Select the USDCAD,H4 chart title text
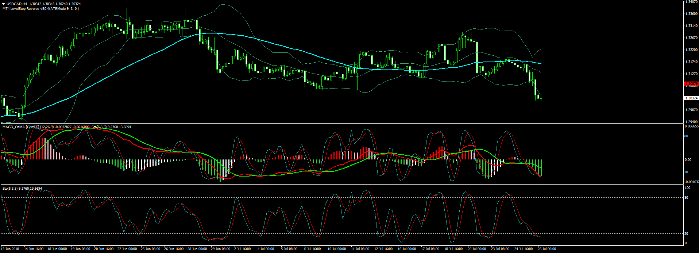The width and height of the screenshot is (699, 253). (17, 4)
